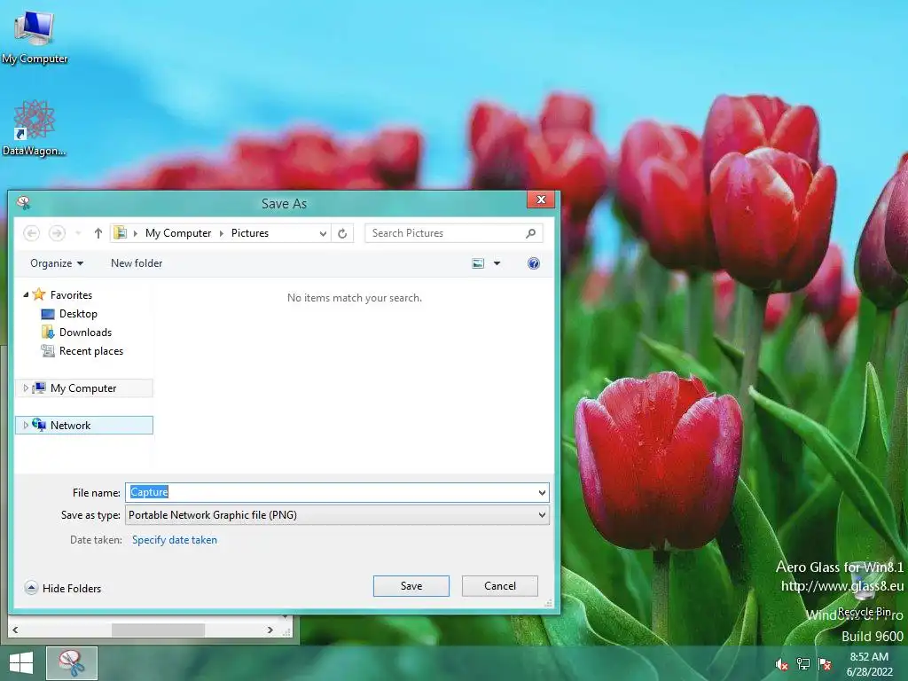Click the Save button
The width and height of the screenshot is (908, 681).
411,586
